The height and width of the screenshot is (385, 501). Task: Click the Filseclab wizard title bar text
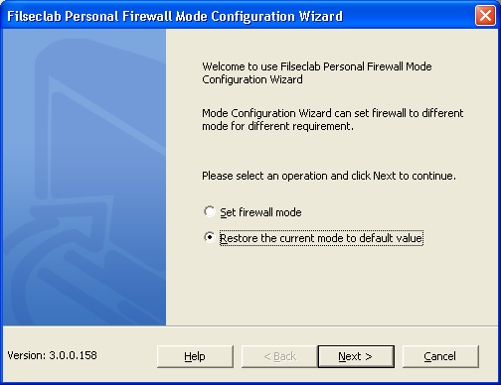tap(175, 16)
